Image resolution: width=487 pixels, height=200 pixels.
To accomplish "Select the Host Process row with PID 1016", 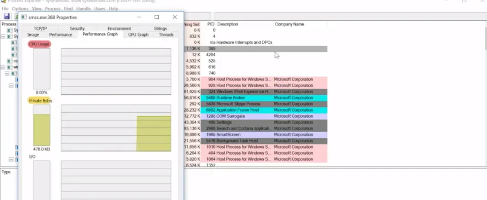I will tap(255, 147).
